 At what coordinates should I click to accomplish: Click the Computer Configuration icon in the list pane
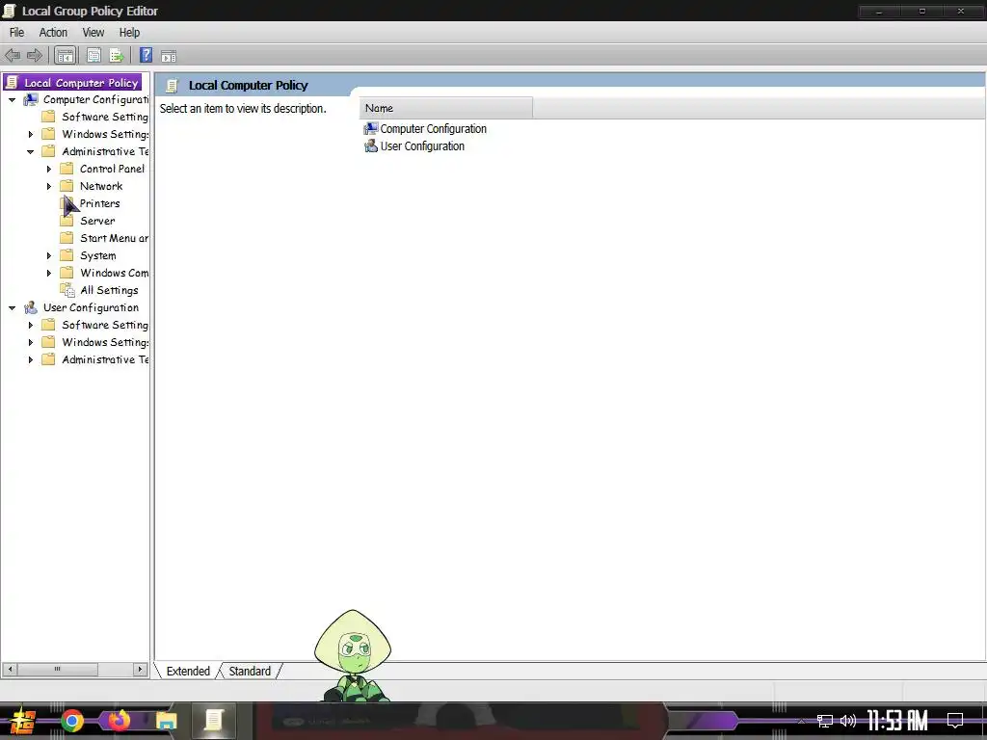coord(371,128)
